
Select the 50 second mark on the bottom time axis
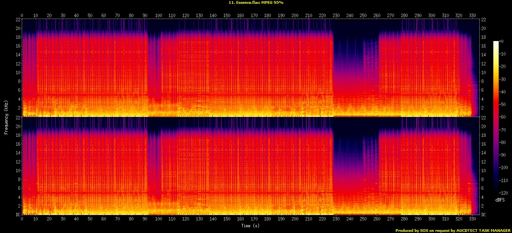coord(90,219)
